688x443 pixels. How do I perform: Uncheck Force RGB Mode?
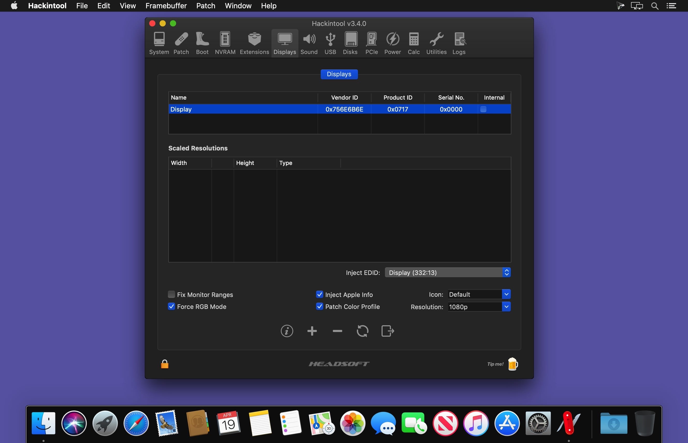pos(171,306)
